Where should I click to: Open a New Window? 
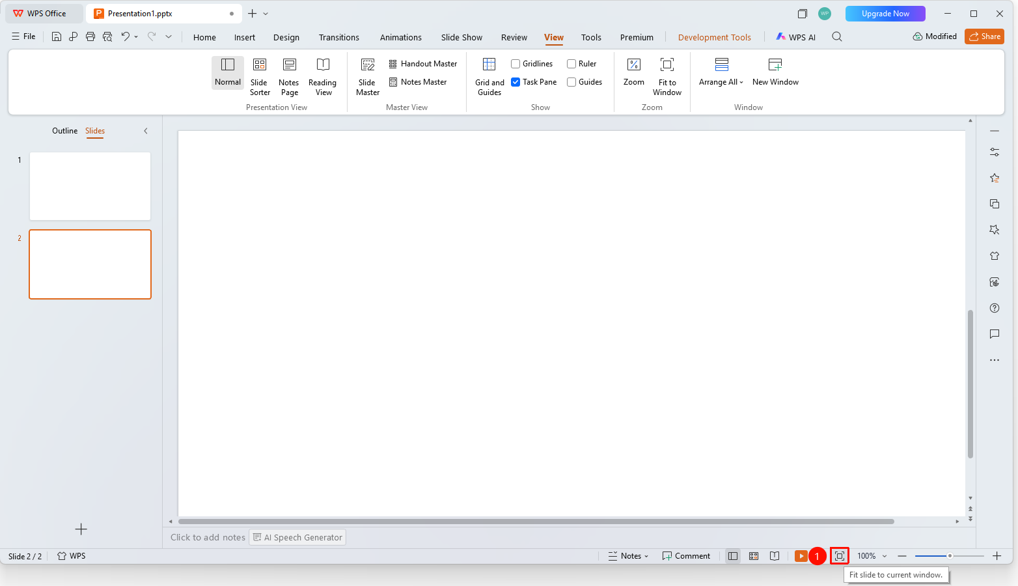(x=775, y=72)
